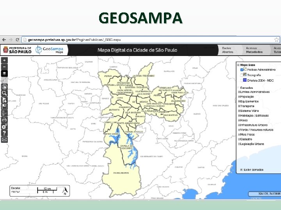Click the scale value field
Viewport: 281px width, 210px height.
(23, 192)
